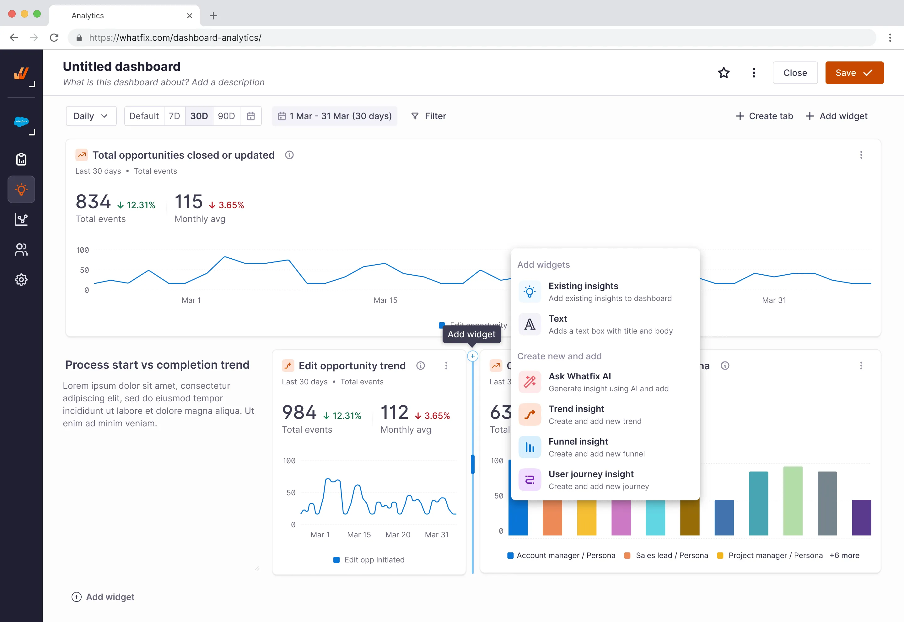Open custom date calendar picker icon
The image size is (904, 622).
250,116
